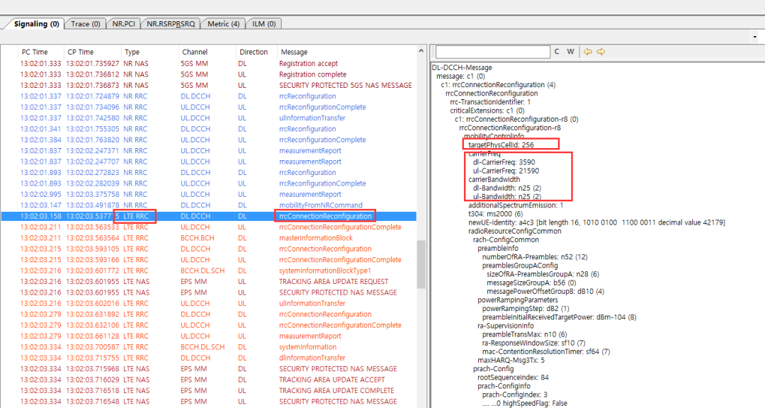The width and height of the screenshot is (765, 408).
Task: Select the systemInformation BCCH.DL.SCH row
Action: pos(209,347)
